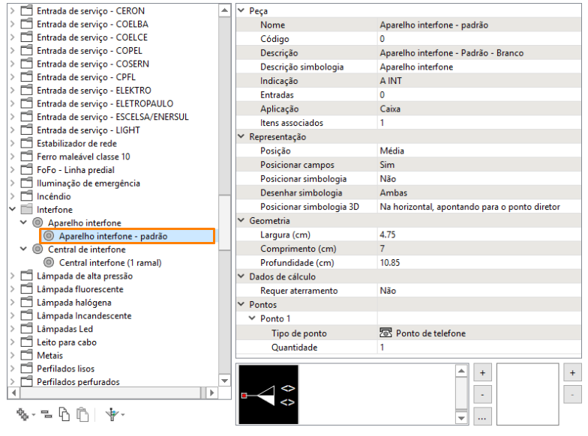Click tree horizontal scrollbar right arrow
The image size is (588, 436).
211,393
